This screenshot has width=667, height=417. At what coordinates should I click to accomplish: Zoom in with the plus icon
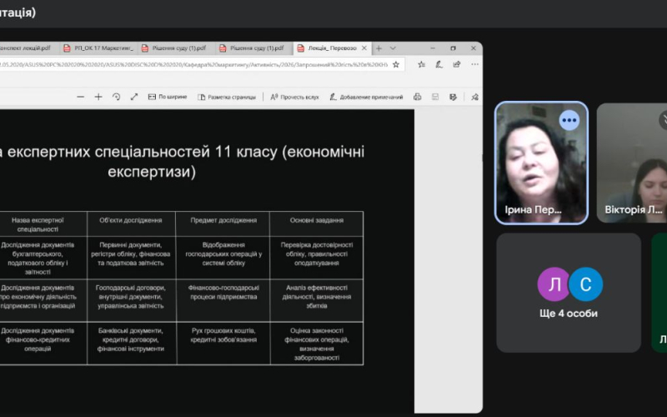click(98, 97)
